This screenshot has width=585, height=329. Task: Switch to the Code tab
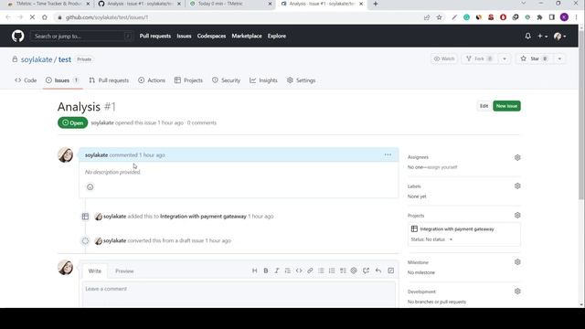tap(26, 80)
